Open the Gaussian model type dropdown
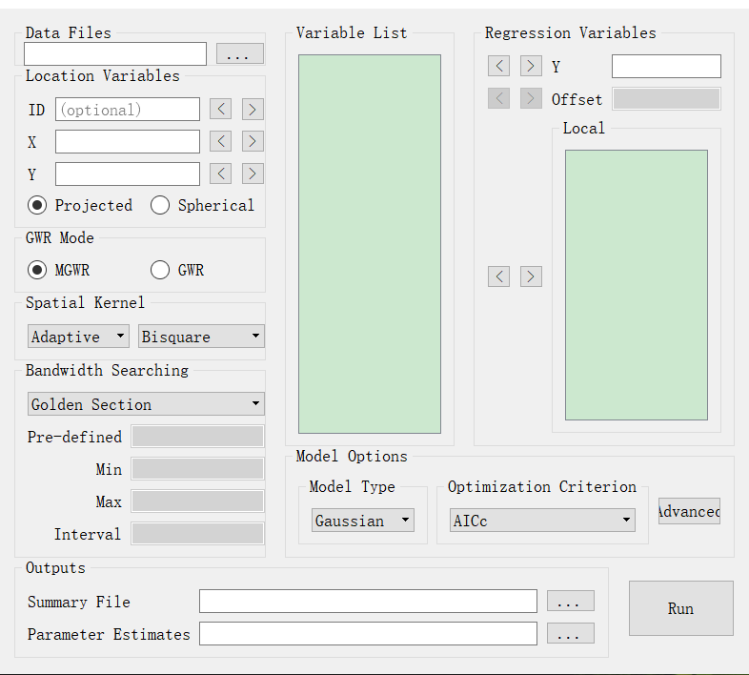749x675 pixels. point(362,521)
